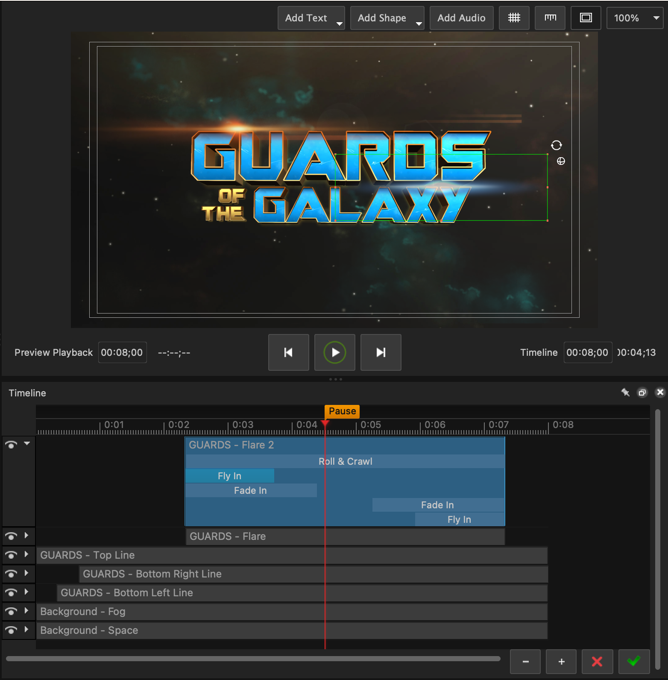Accept changes with the green checkmark
This screenshot has width=668, height=680.
pos(634,662)
